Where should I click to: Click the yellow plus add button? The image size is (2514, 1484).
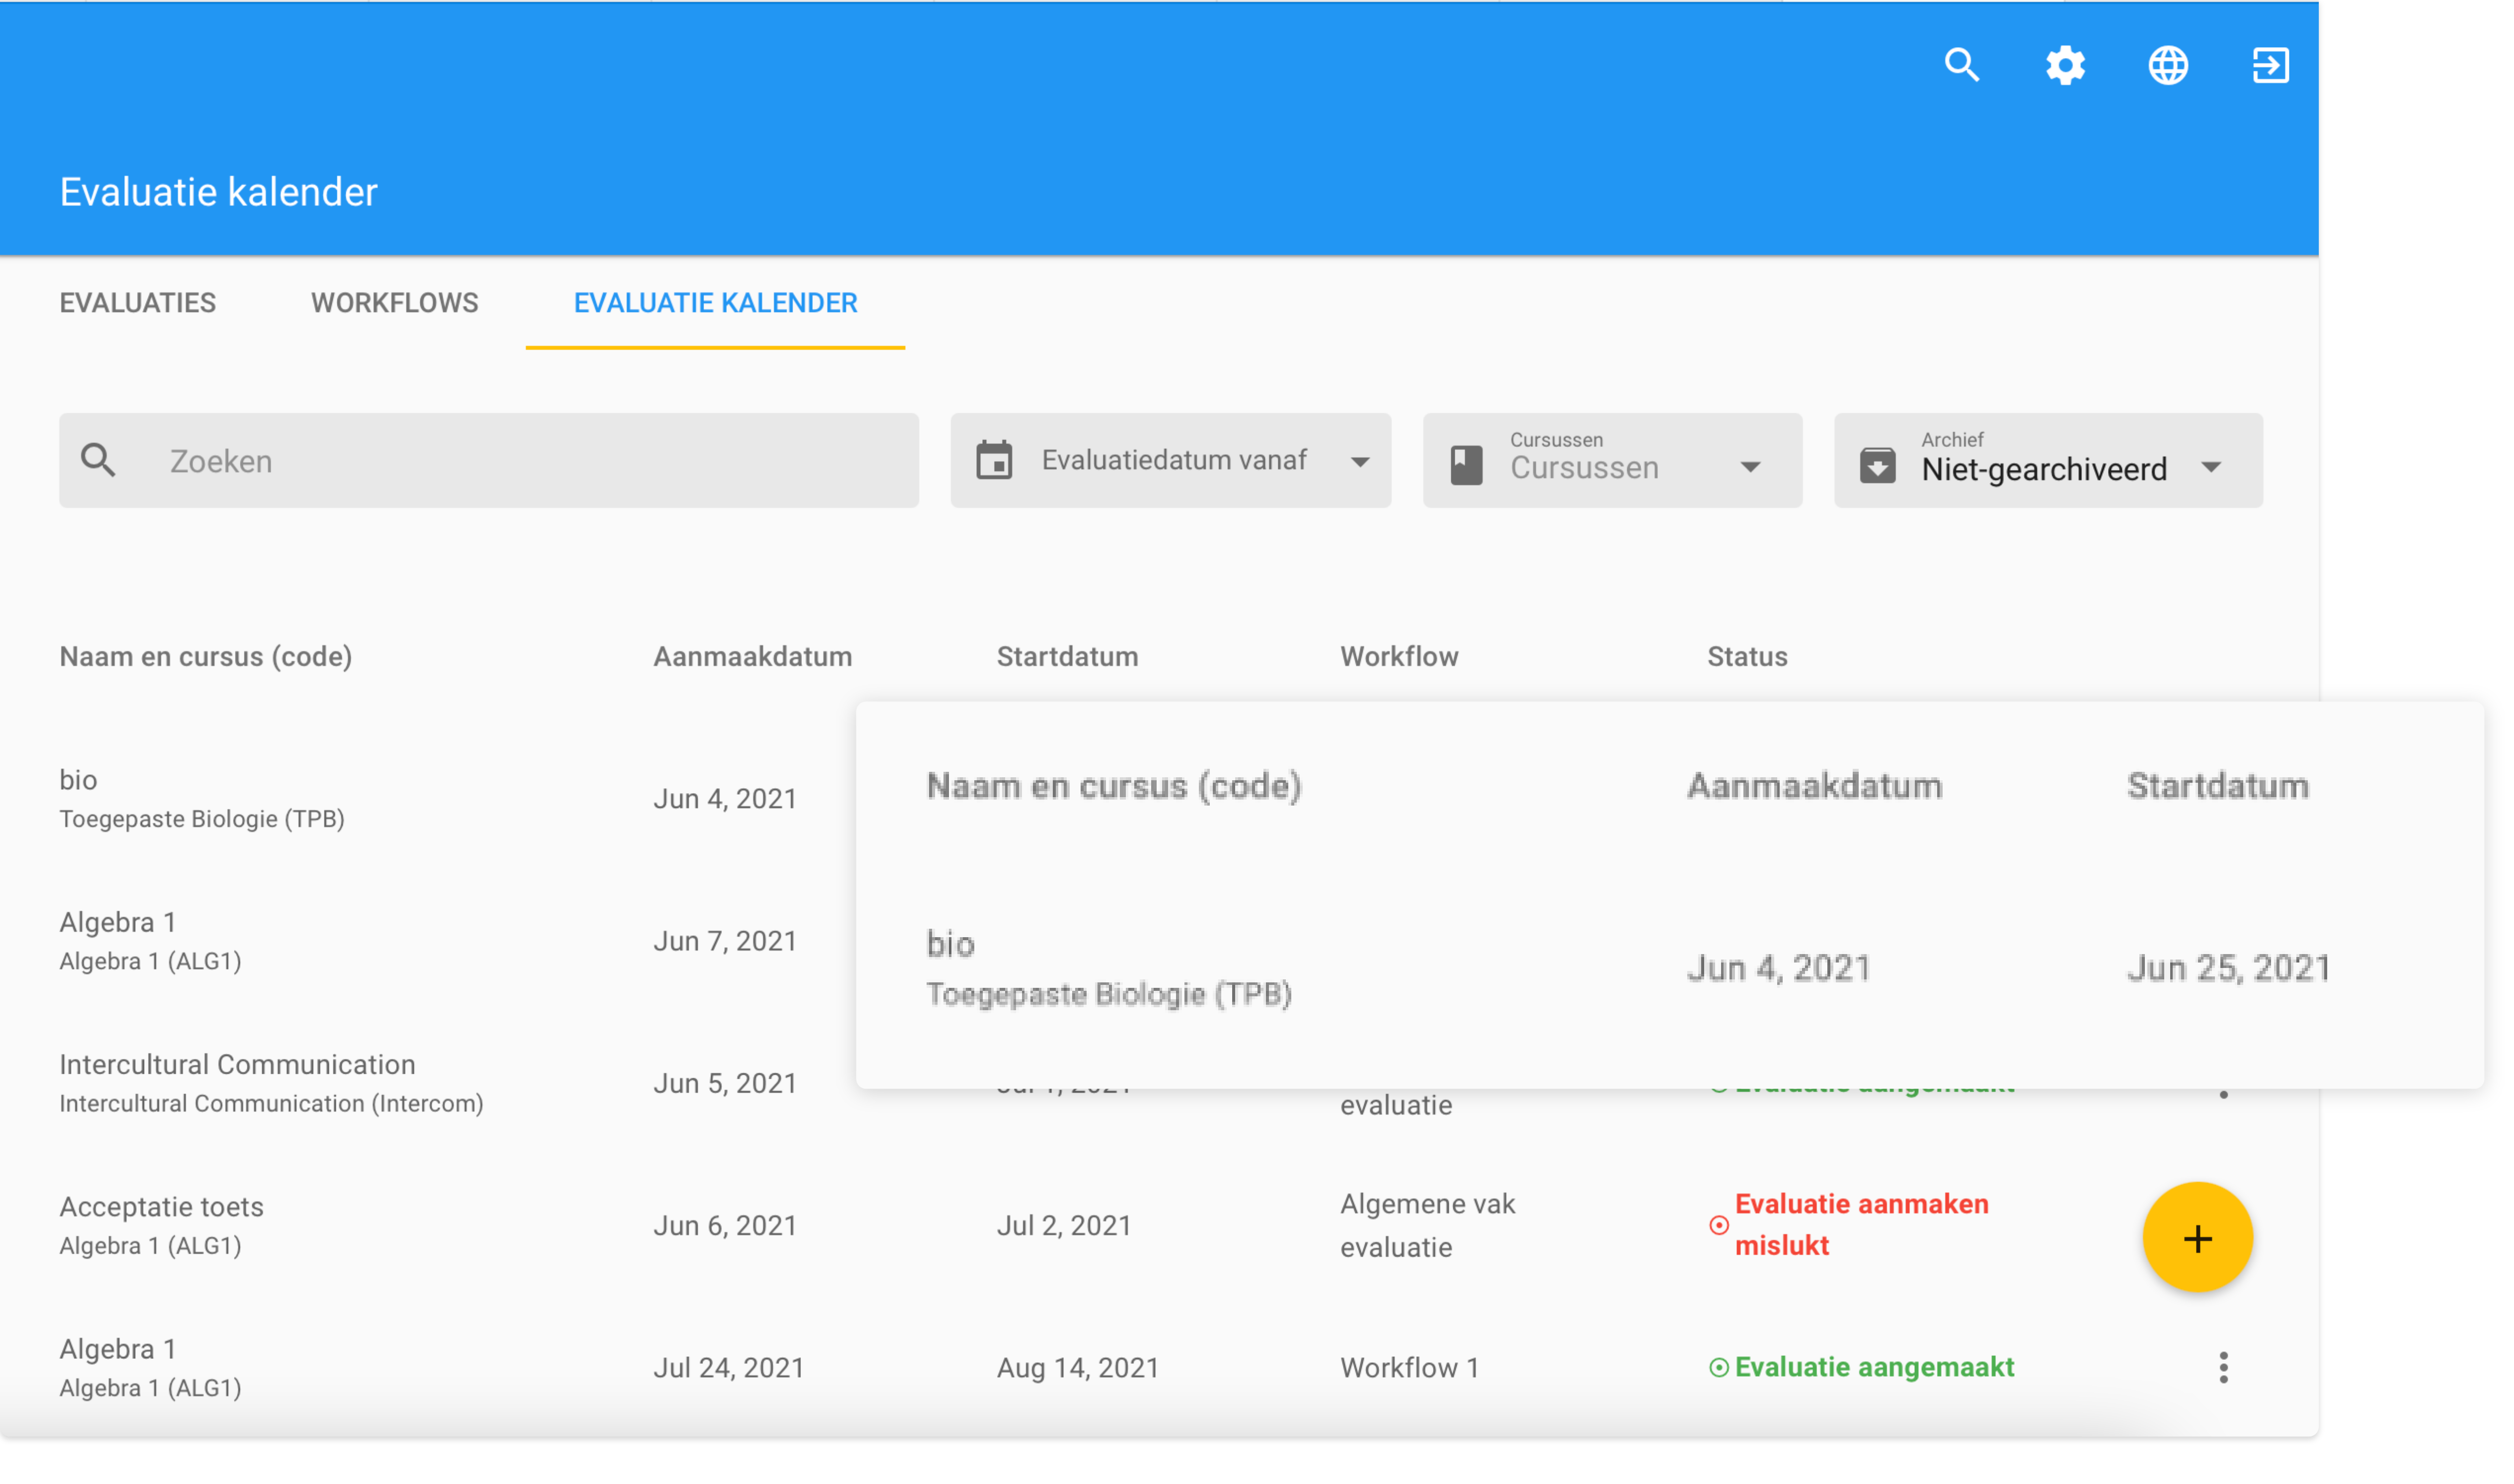[x=2197, y=1238]
